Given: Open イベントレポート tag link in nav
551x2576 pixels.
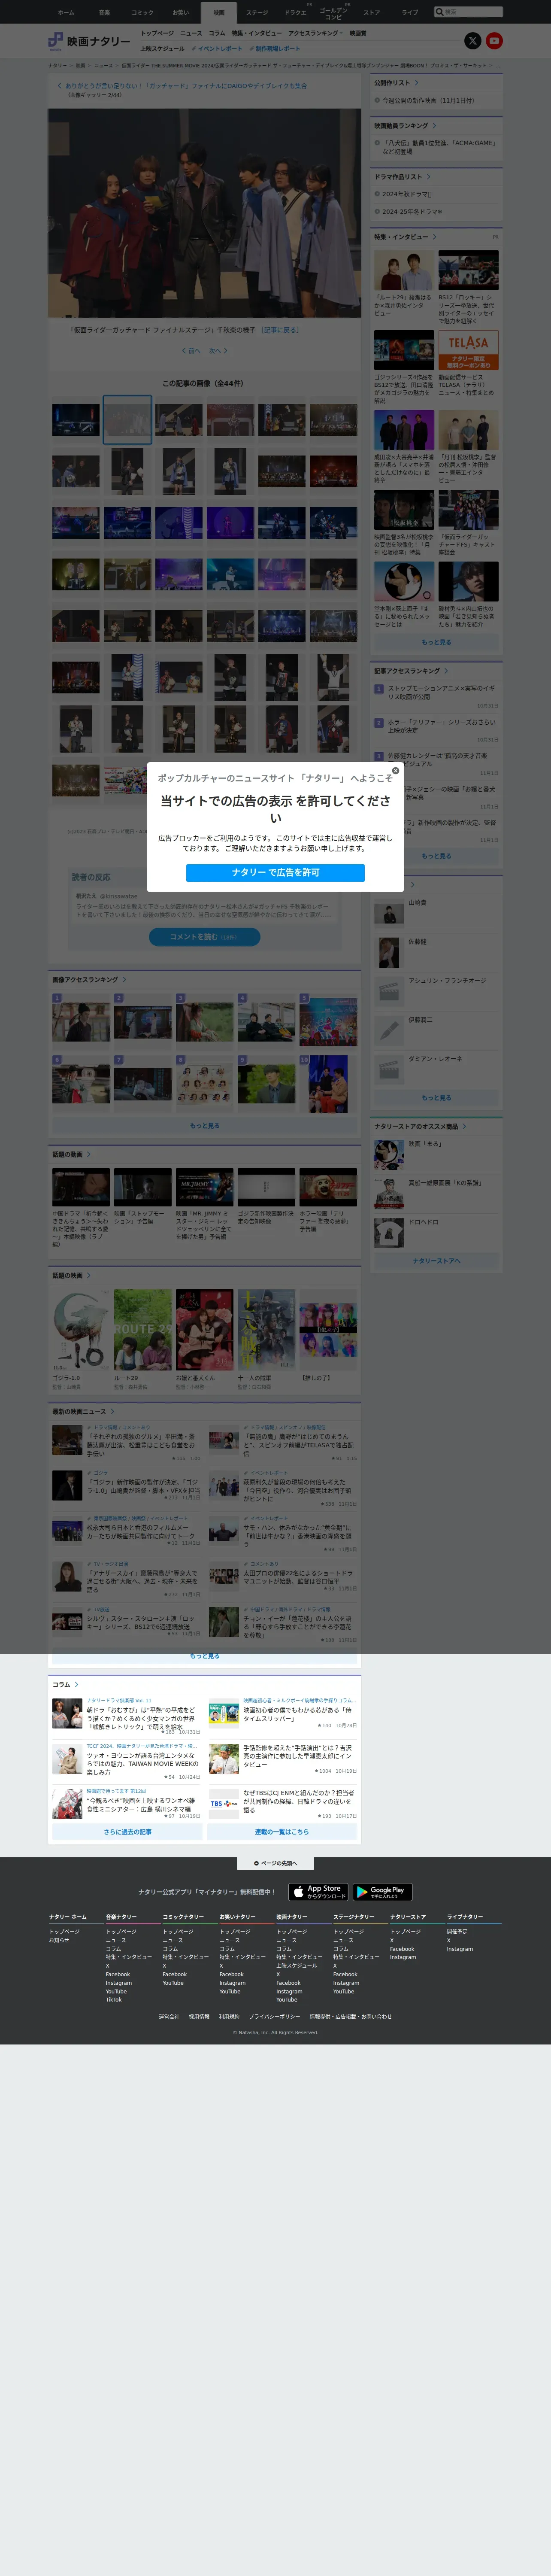Looking at the screenshot, I should pos(217,48).
